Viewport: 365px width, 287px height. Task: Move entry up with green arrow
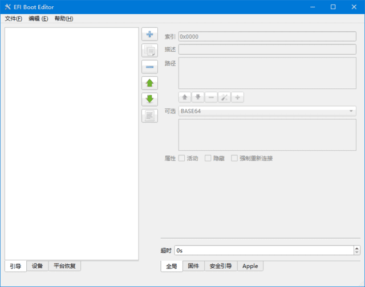pos(149,83)
